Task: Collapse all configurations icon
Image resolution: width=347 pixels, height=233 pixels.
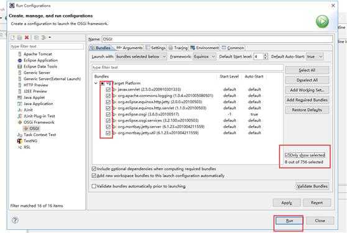Action: 36,37
